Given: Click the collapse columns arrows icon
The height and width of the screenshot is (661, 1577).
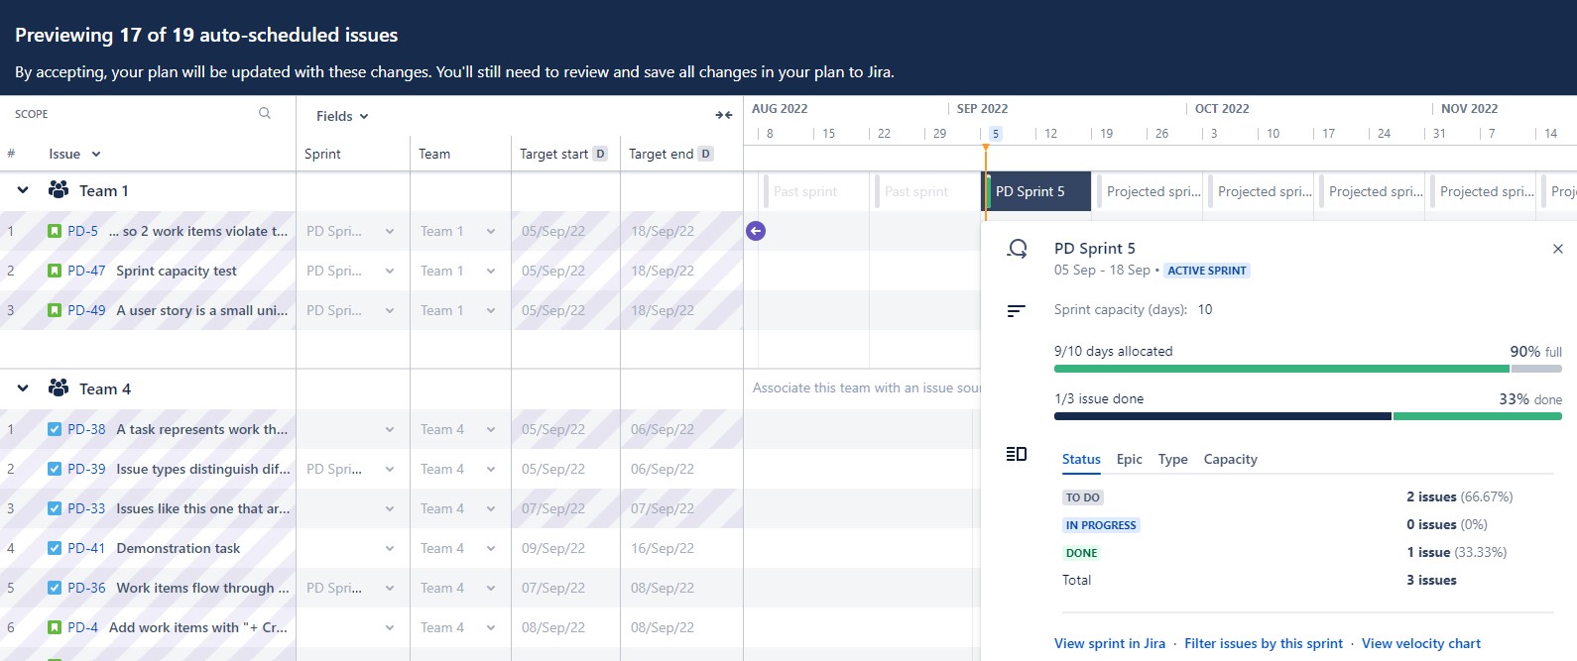Looking at the screenshot, I should point(724,115).
